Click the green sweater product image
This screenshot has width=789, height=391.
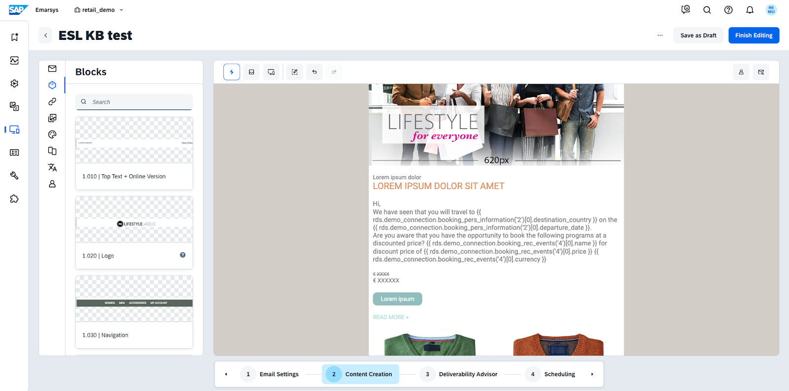[430, 344]
